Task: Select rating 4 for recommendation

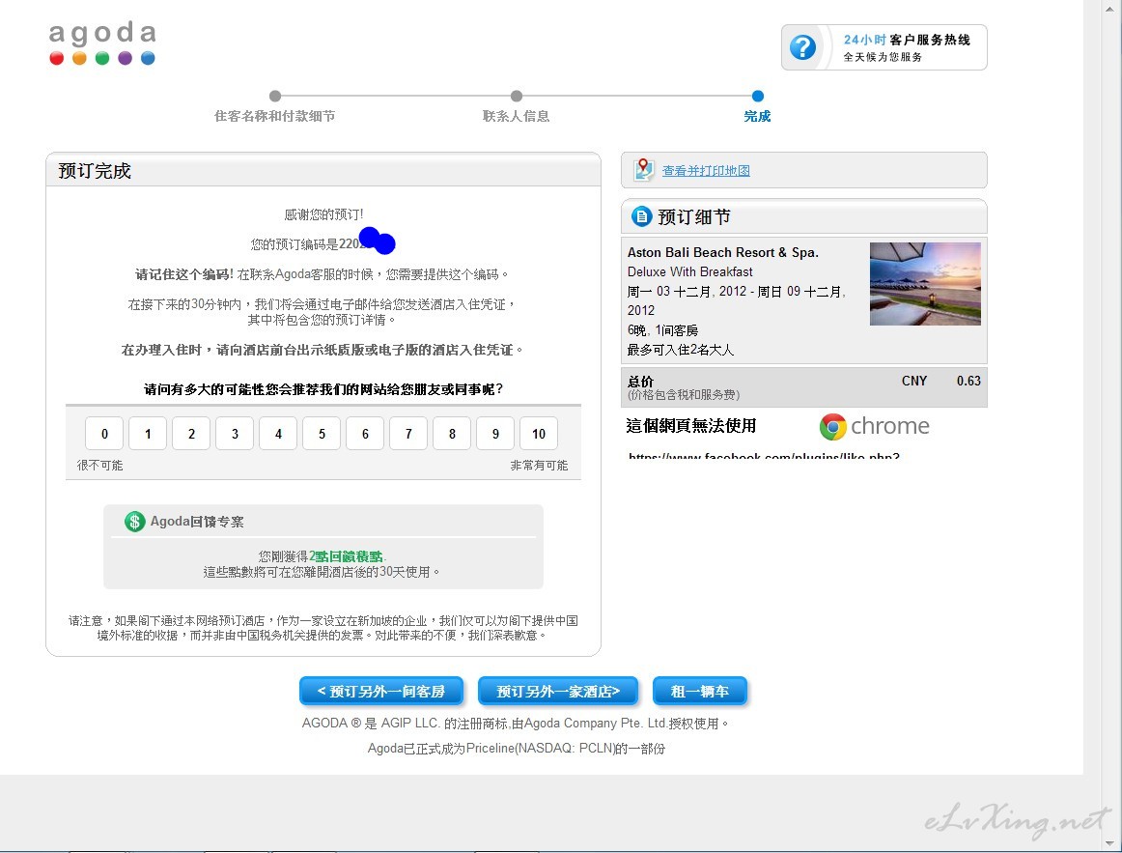Action: coord(278,434)
